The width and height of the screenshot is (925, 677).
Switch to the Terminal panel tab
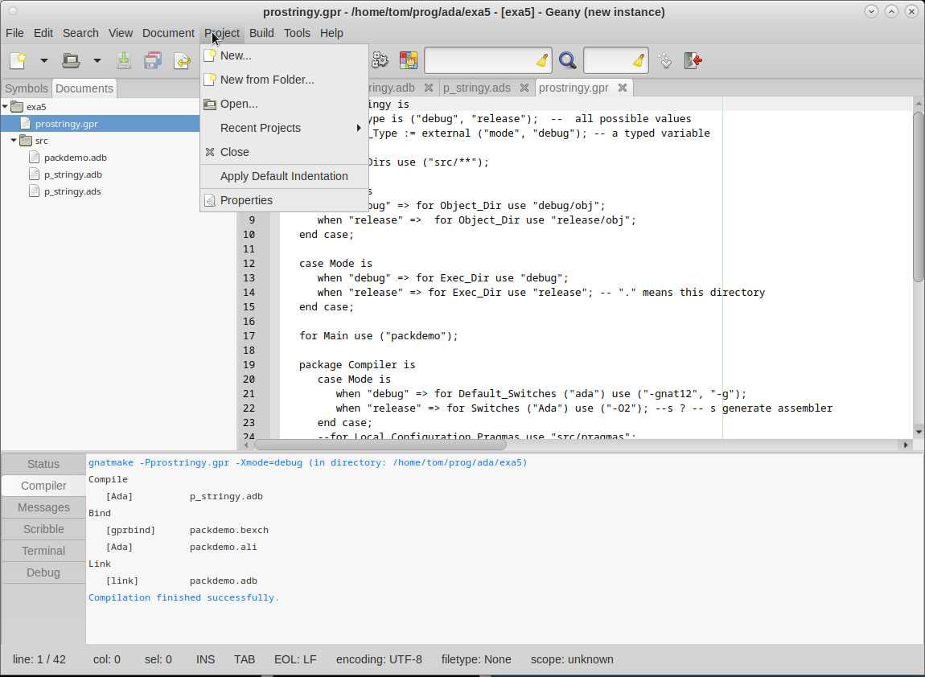(x=43, y=551)
